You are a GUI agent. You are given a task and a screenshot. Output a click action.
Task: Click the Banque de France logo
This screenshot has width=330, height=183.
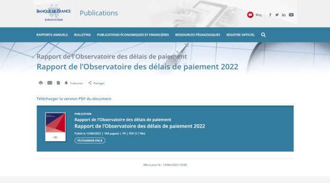tap(54, 13)
